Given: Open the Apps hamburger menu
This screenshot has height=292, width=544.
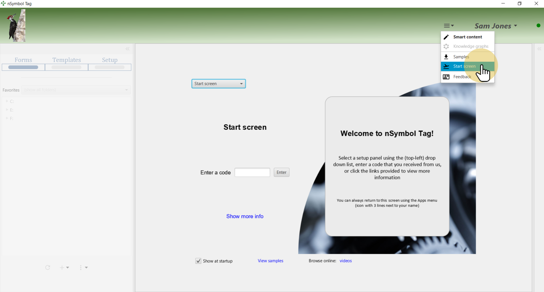Looking at the screenshot, I should (x=449, y=26).
